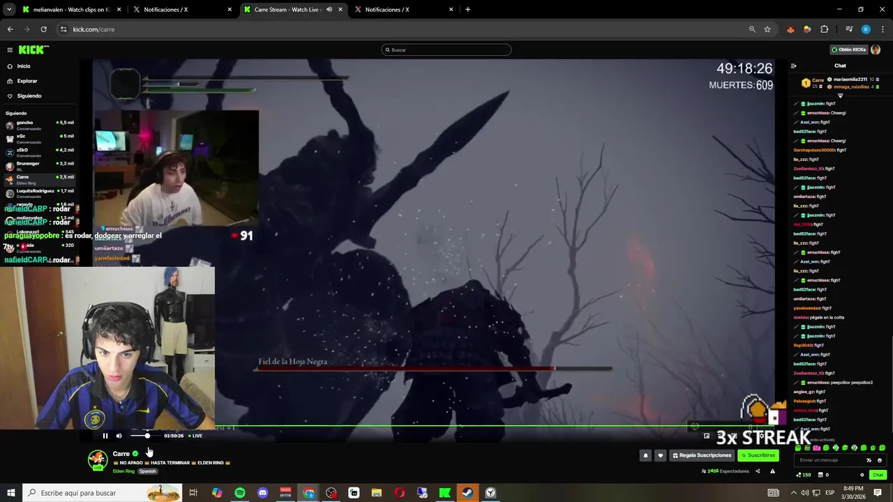Open Windows Start menu
893x502 pixels.
click(10, 493)
